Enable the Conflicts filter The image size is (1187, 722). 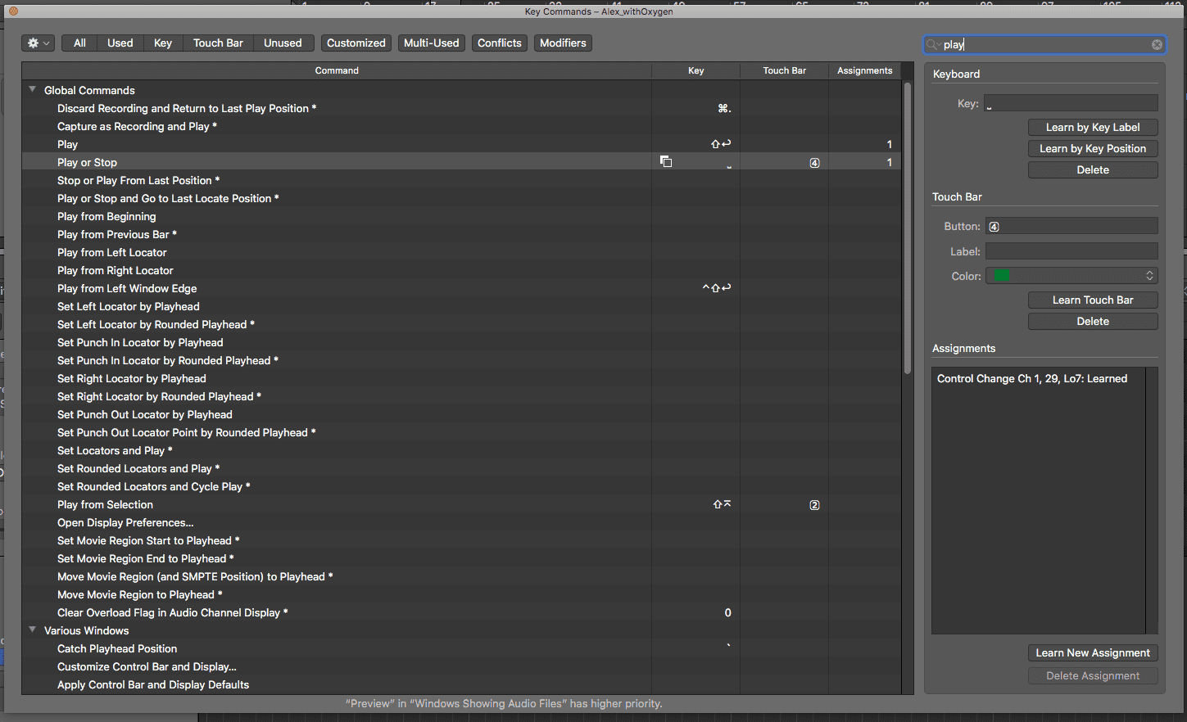(499, 43)
